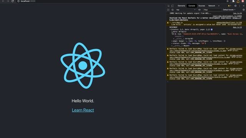The height and width of the screenshot is (138, 246).
Task: Open the JavaScript context 'top' dropdown
Action: tap(186, 10)
